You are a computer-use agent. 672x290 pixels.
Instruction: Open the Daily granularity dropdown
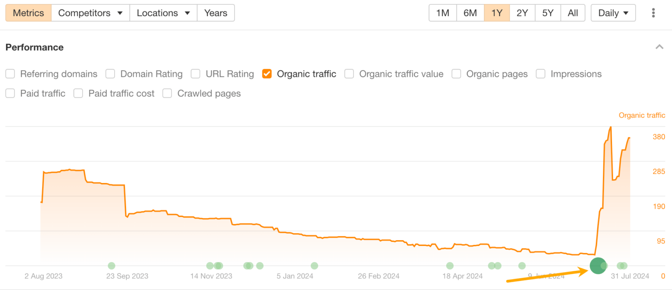point(612,13)
